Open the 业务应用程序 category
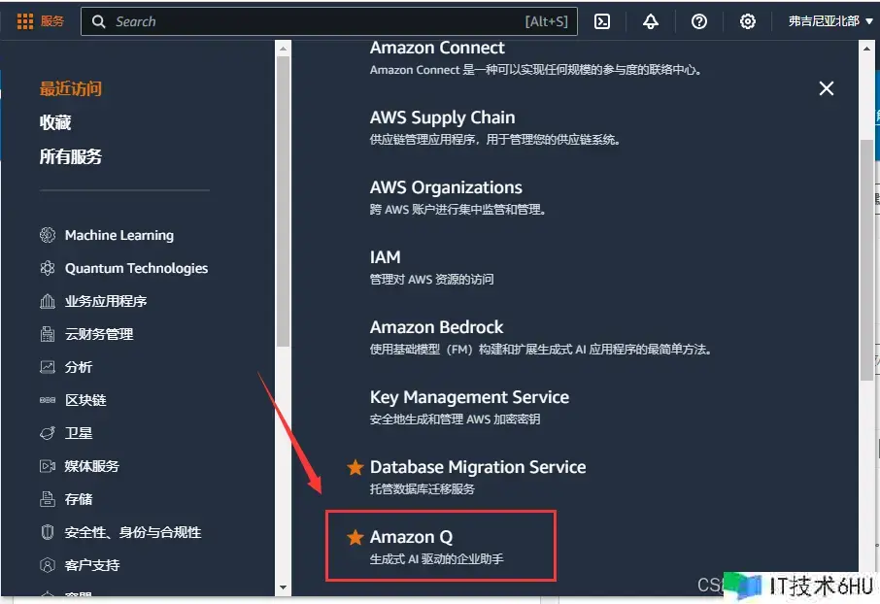The image size is (880, 604). [x=106, y=301]
